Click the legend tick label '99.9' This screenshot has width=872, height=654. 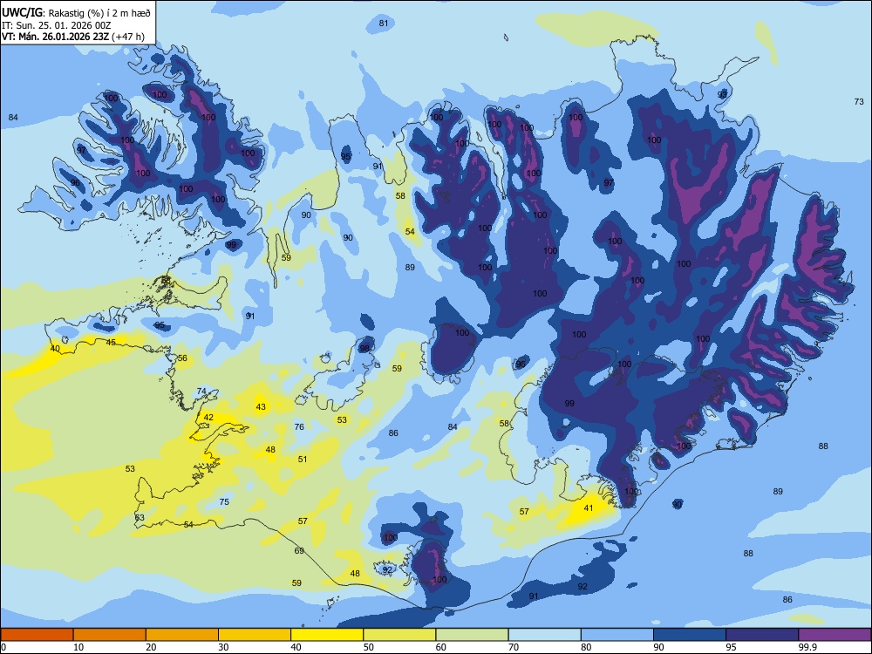tap(807, 647)
